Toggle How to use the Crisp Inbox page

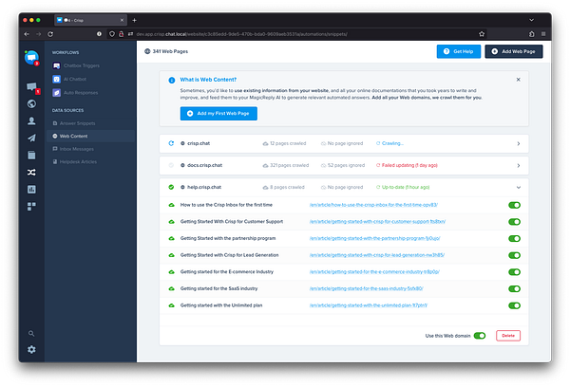(514, 205)
